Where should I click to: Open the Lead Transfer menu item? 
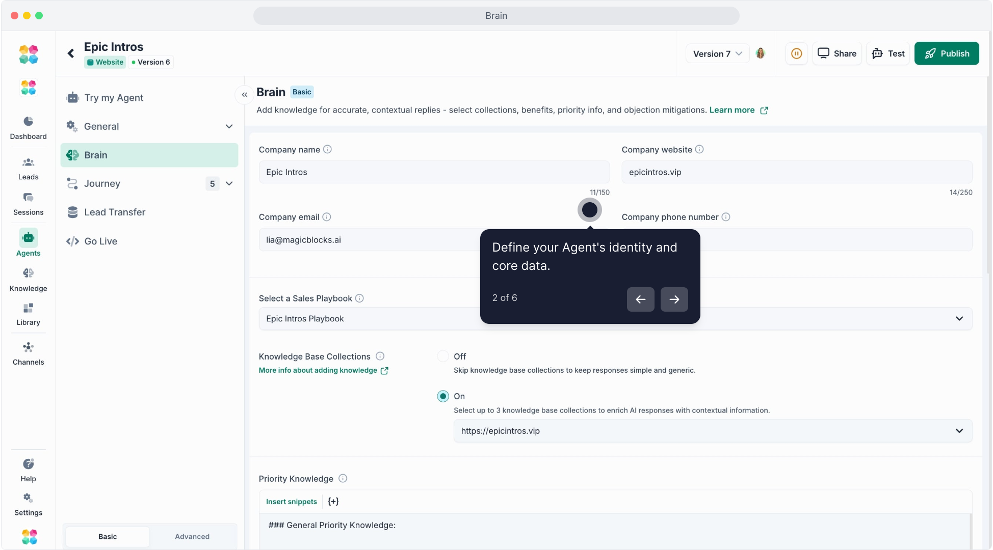point(115,212)
